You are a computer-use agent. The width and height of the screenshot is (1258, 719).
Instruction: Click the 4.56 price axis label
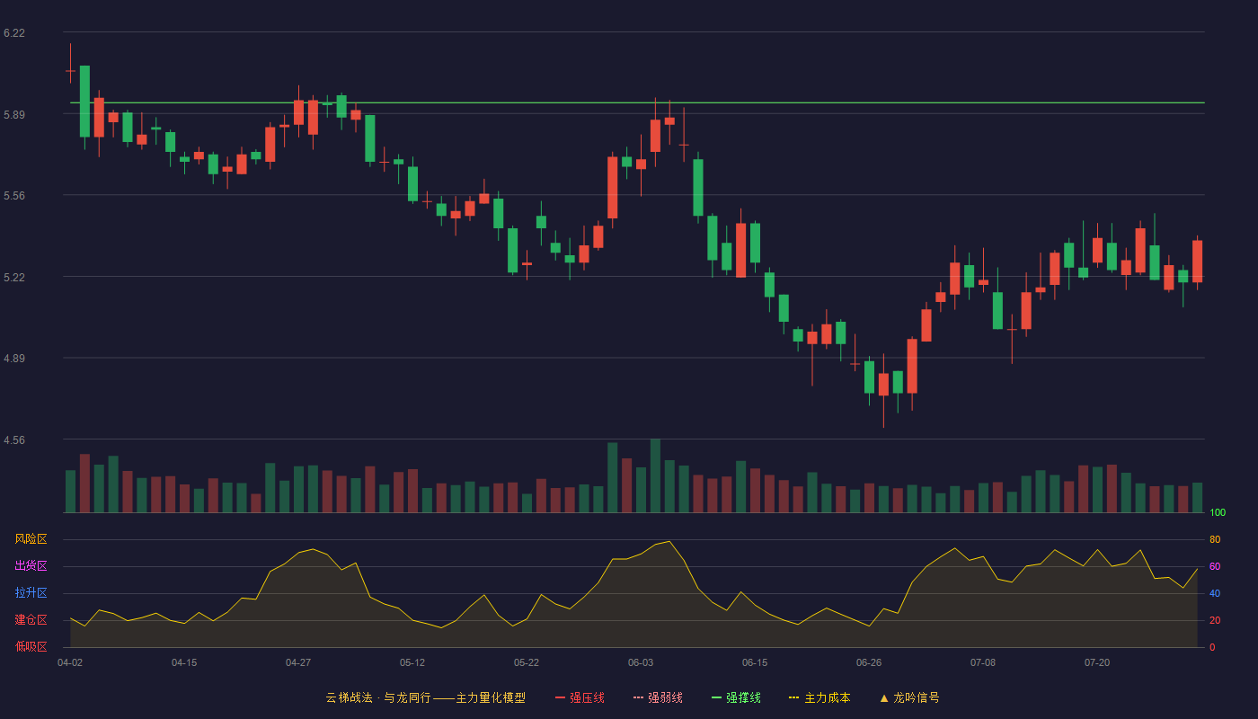click(x=14, y=440)
